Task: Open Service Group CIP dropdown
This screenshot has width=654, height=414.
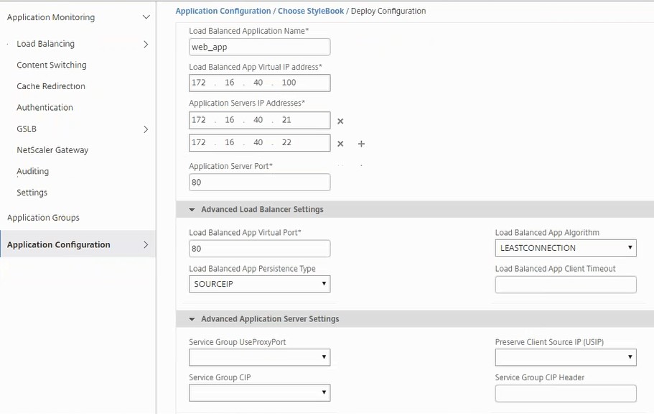Action: point(259,392)
